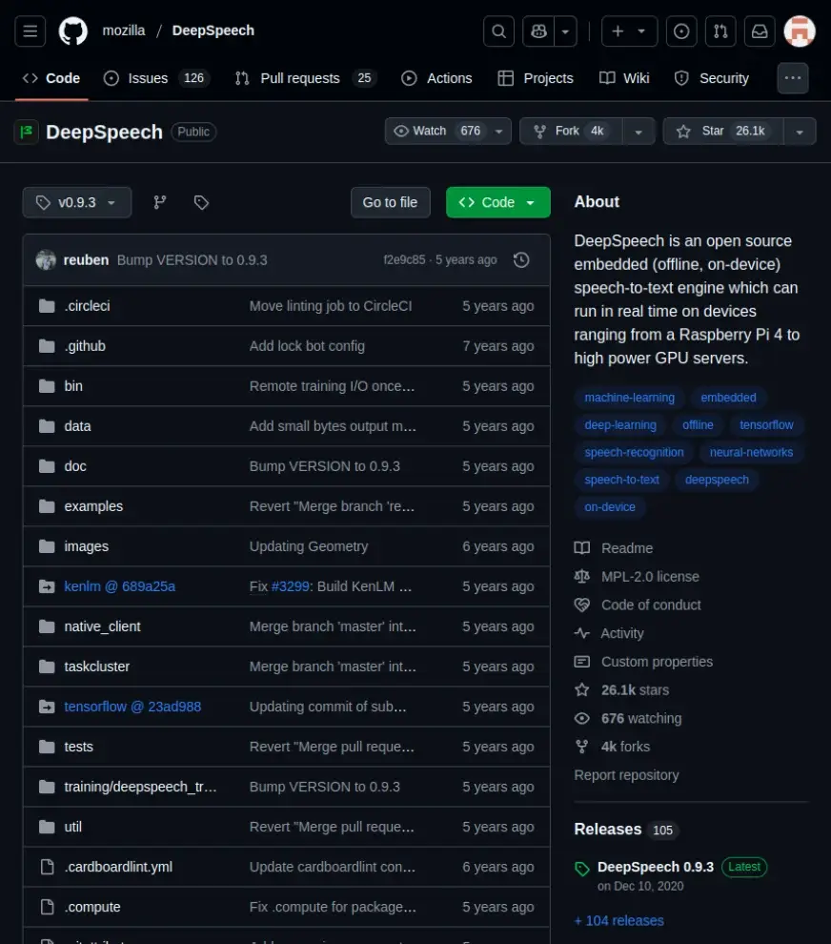Open the hamburger navigation menu
Screen dimensions: 831x944
pyautogui.click(x=30, y=31)
